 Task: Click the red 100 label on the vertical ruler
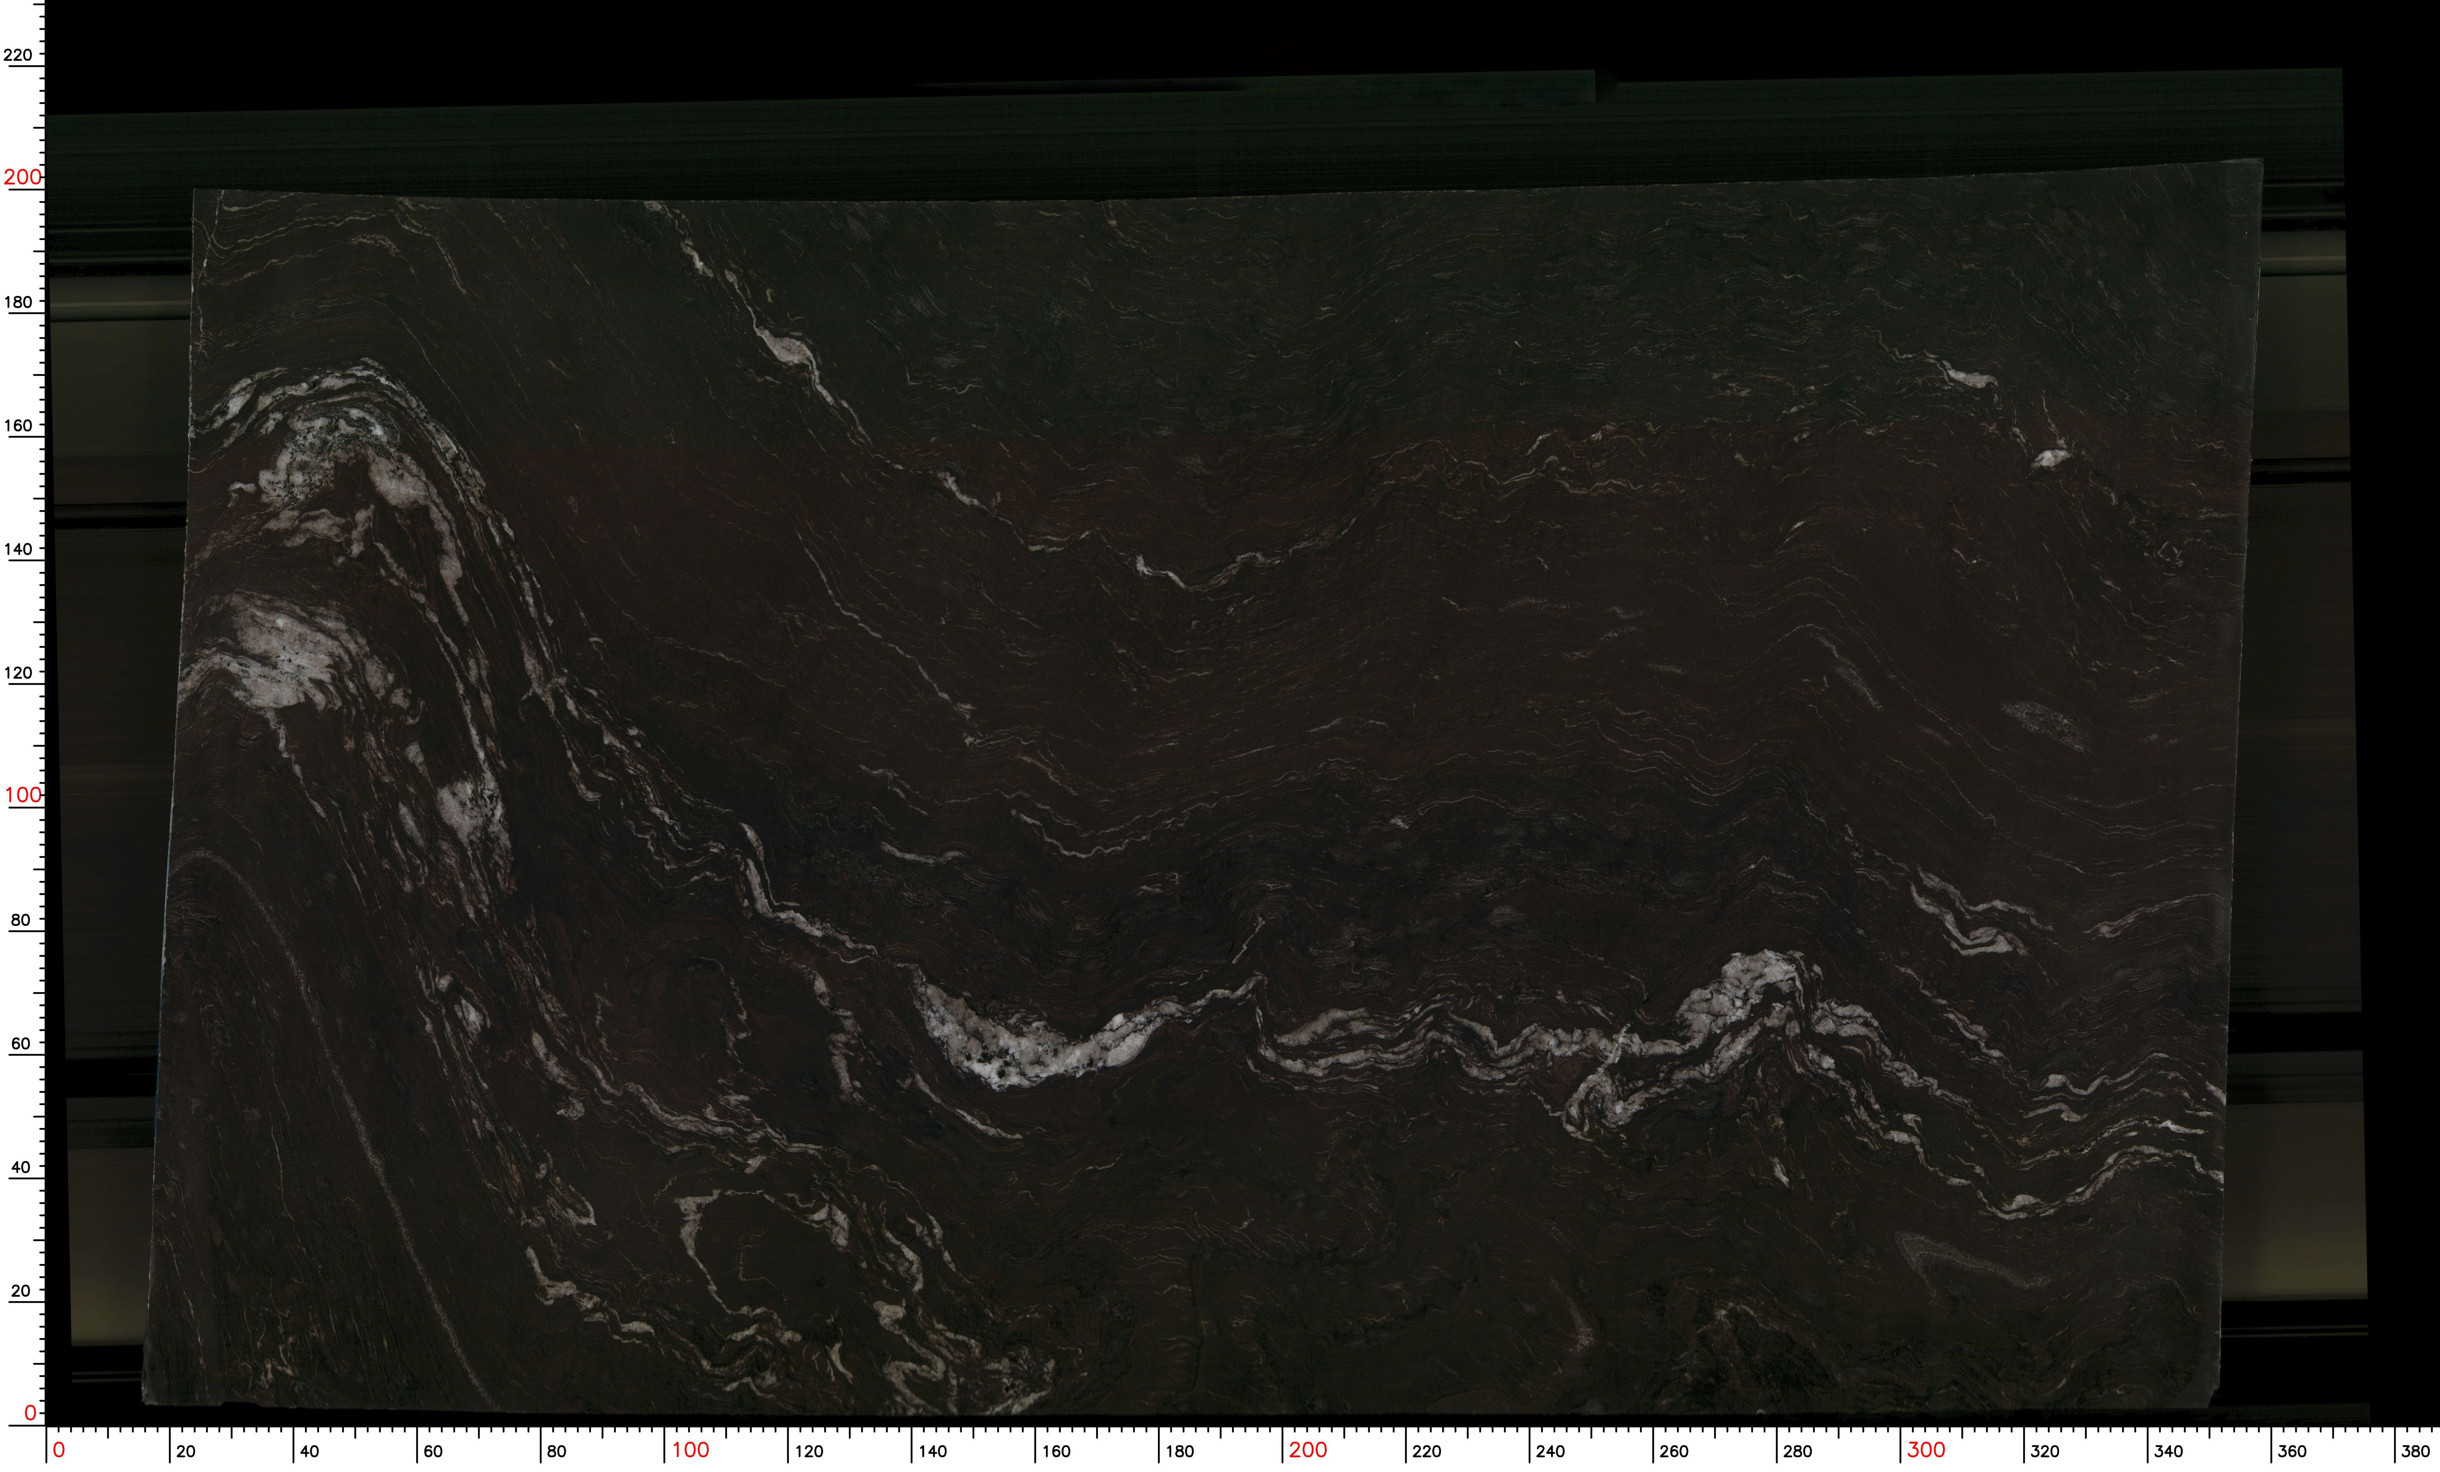click(23, 795)
